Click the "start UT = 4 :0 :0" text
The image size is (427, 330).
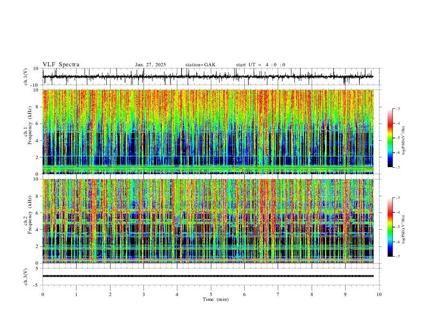pyautogui.click(x=260, y=65)
